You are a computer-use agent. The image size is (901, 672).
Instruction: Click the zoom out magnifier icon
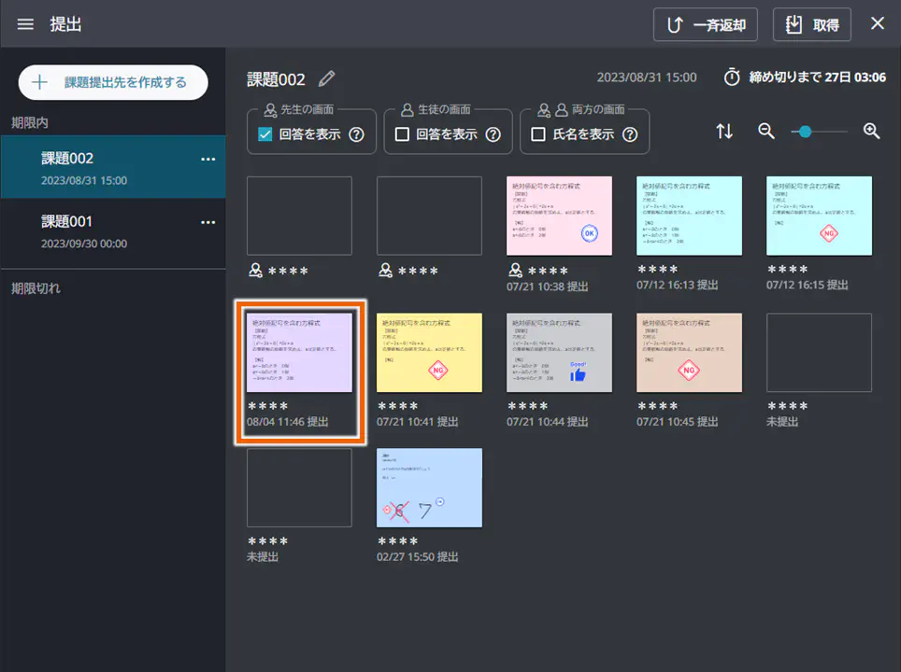pyautogui.click(x=766, y=132)
